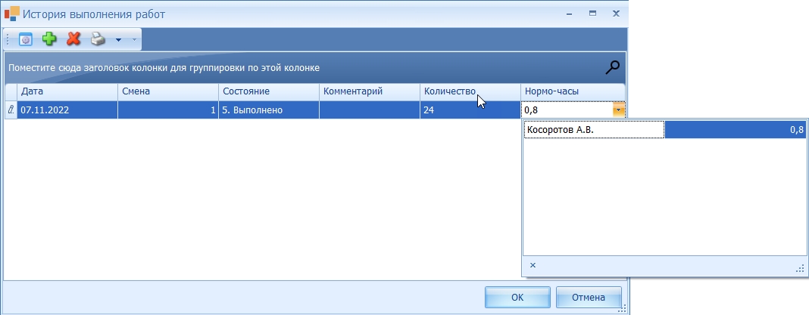Click the printer icon in toolbar

click(98, 39)
